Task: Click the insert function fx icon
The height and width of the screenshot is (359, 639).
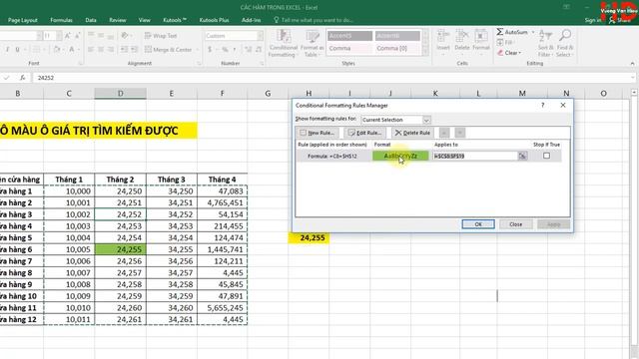Action: pyautogui.click(x=22, y=78)
